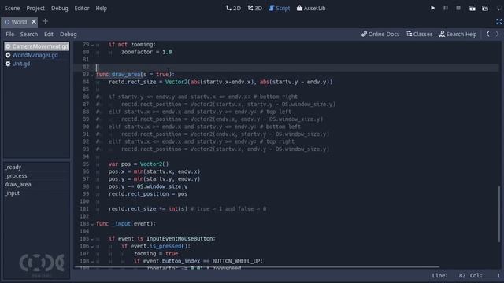This screenshot has width=504, height=283.
Task: Close the World scene tab
Action: tap(34, 21)
